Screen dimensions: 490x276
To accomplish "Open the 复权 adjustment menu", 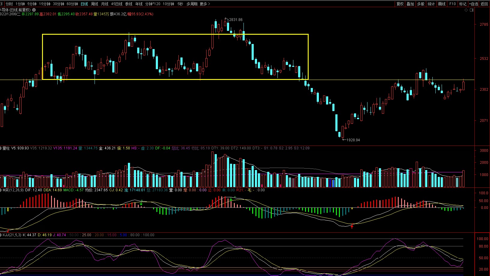I will tap(400, 4).
